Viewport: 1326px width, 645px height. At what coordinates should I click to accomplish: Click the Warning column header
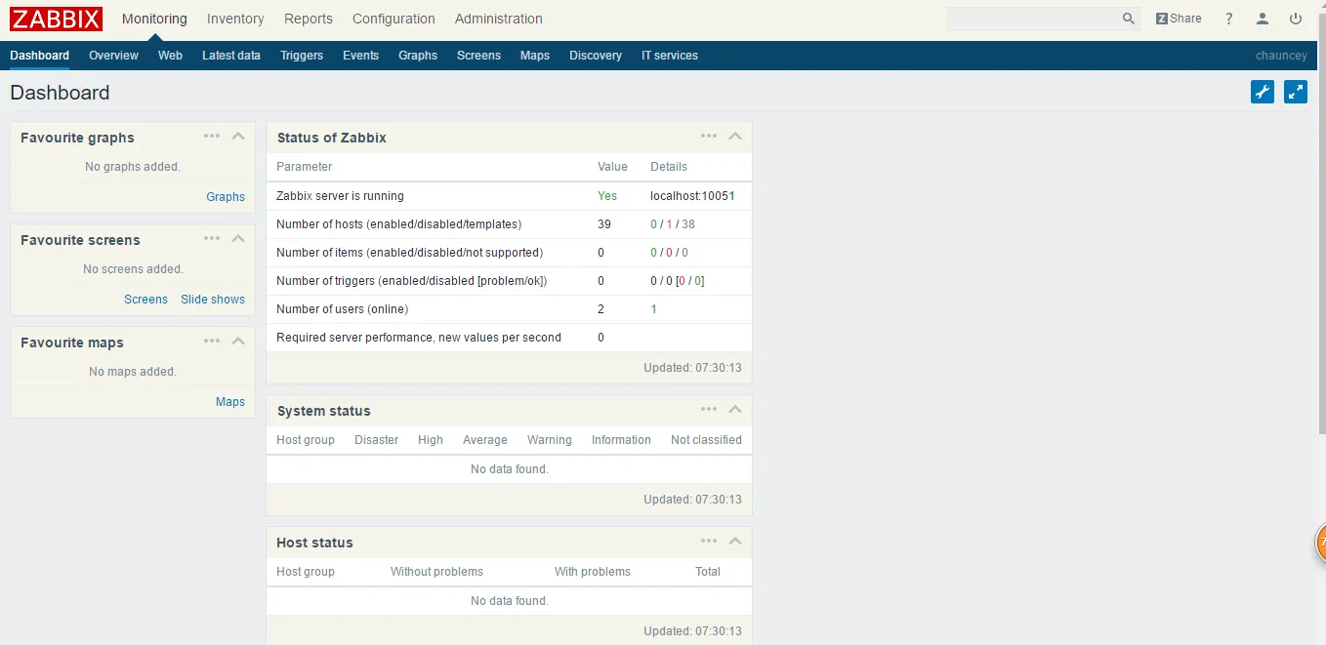[550, 439]
